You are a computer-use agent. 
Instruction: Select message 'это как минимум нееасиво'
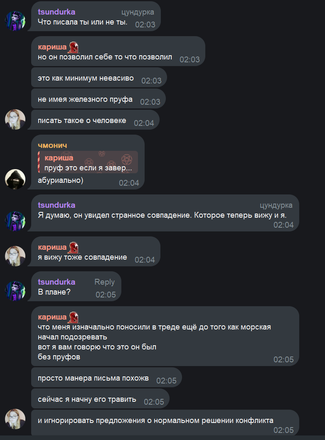tap(99, 78)
